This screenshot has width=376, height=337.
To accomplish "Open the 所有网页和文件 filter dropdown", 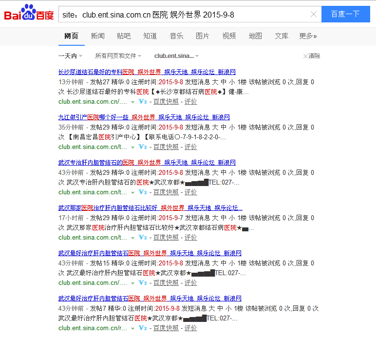I will click(x=118, y=56).
